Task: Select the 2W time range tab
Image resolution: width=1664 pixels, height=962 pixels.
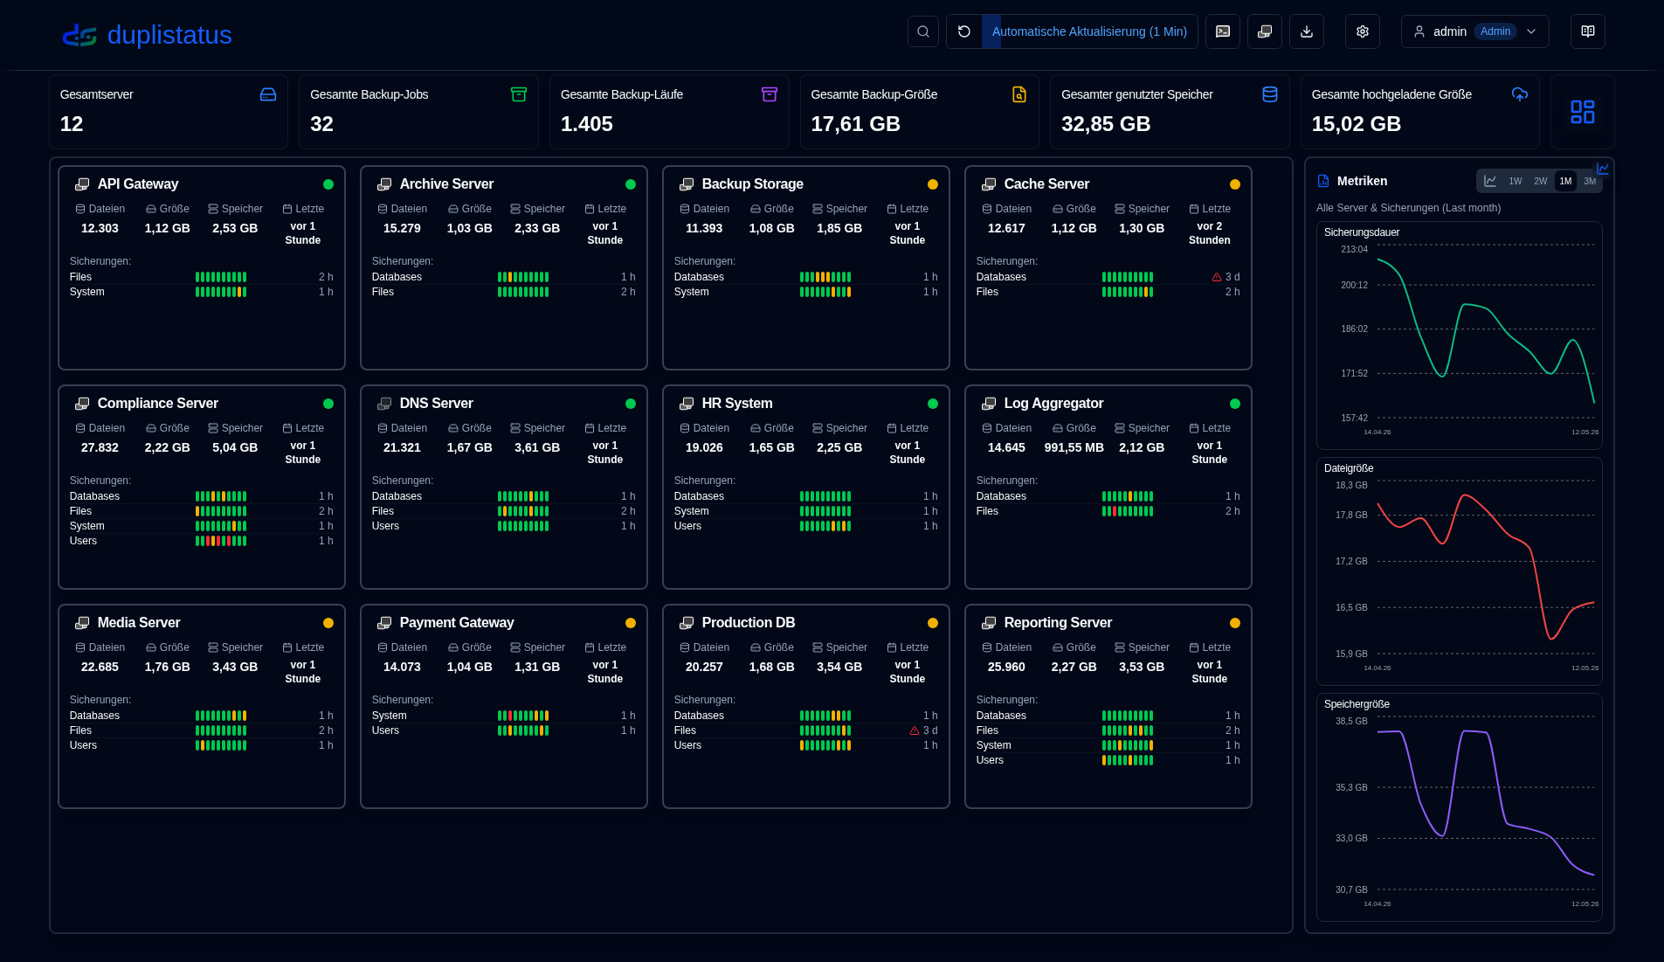Action: pos(1541,181)
